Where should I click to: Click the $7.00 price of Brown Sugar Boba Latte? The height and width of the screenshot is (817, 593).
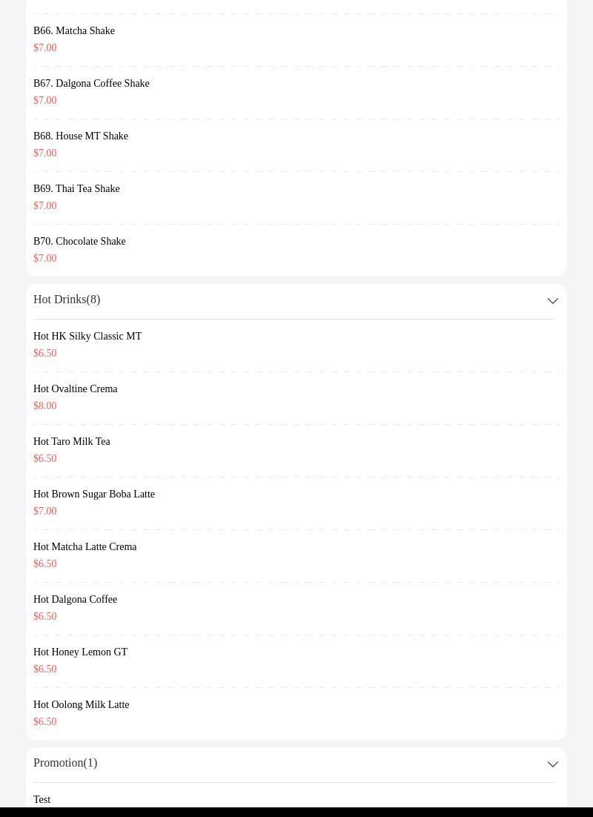44,511
